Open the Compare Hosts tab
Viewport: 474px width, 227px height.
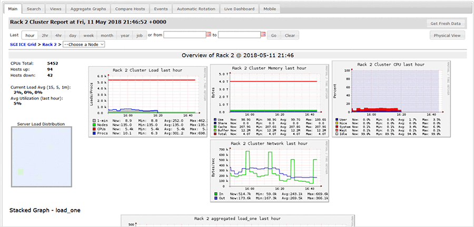pyautogui.click(x=130, y=9)
